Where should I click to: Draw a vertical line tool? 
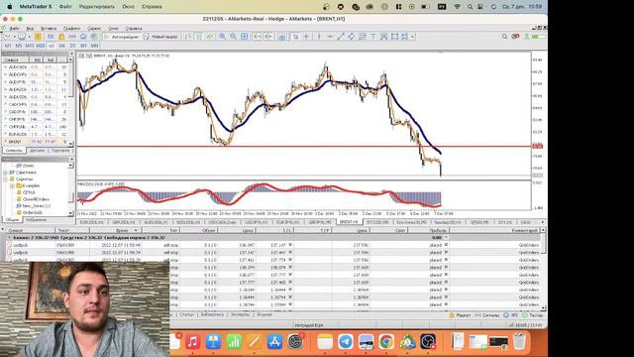pyautogui.click(x=319, y=37)
